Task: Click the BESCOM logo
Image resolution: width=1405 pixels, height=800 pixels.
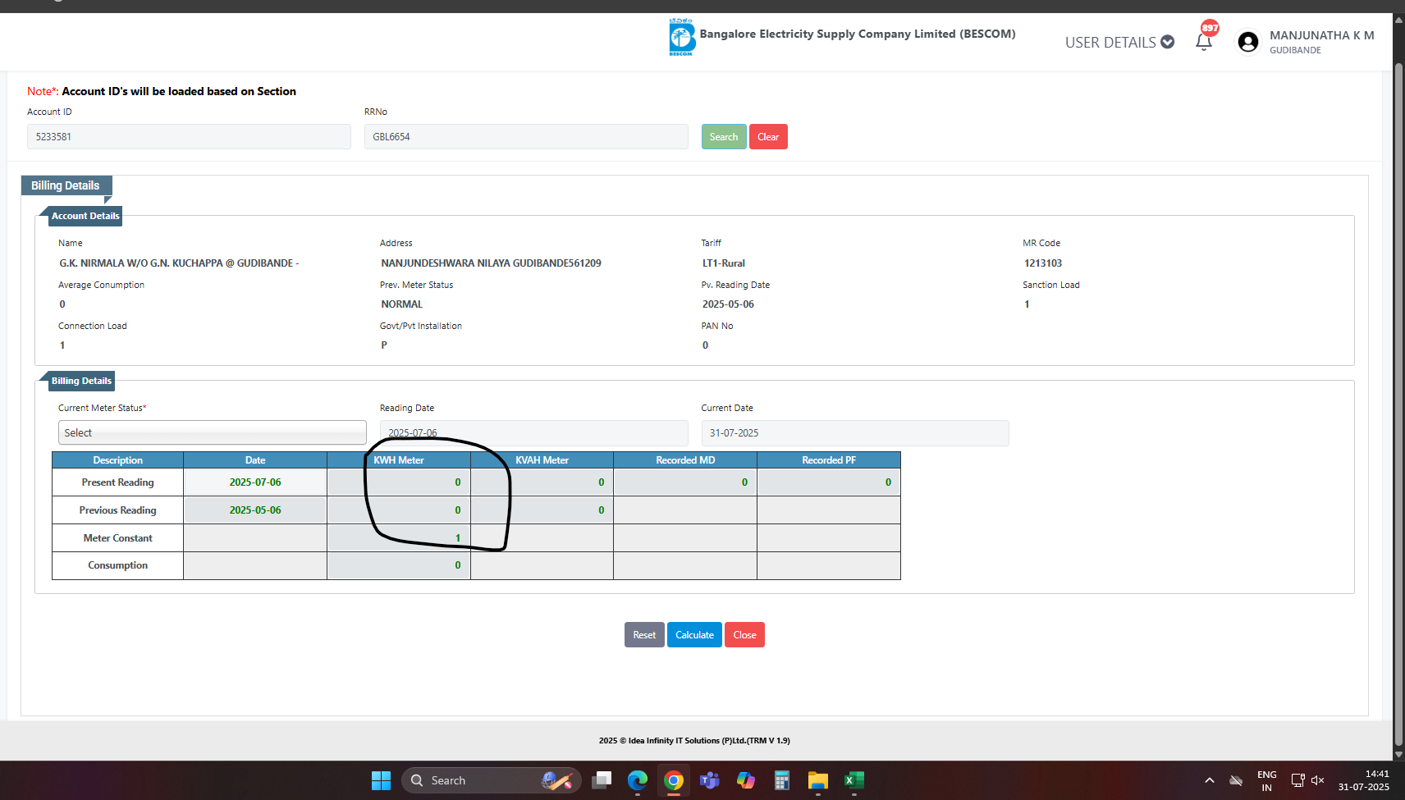Action: pos(681,38)
